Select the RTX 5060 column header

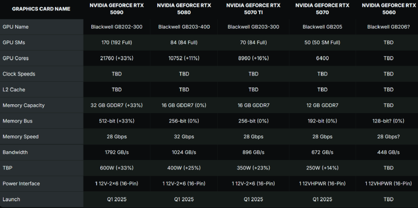click(389, 9)
